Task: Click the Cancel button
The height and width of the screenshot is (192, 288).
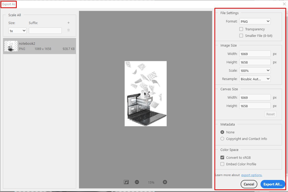Action: (x=249, y=184)
